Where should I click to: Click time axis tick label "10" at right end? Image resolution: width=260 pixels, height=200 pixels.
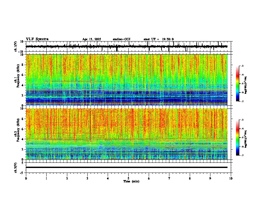tap(231, 178)
